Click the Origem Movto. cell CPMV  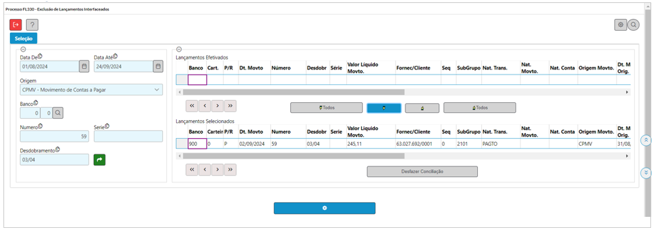tap(597, 144)
